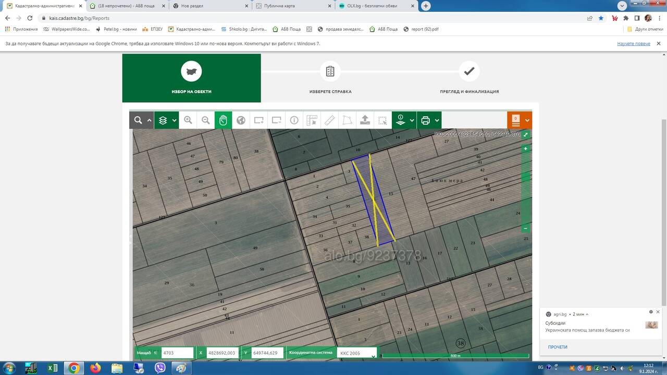Switch to the 'АБВ поща' browser tab
667x375 pixels.
click(x=127, y=6)
